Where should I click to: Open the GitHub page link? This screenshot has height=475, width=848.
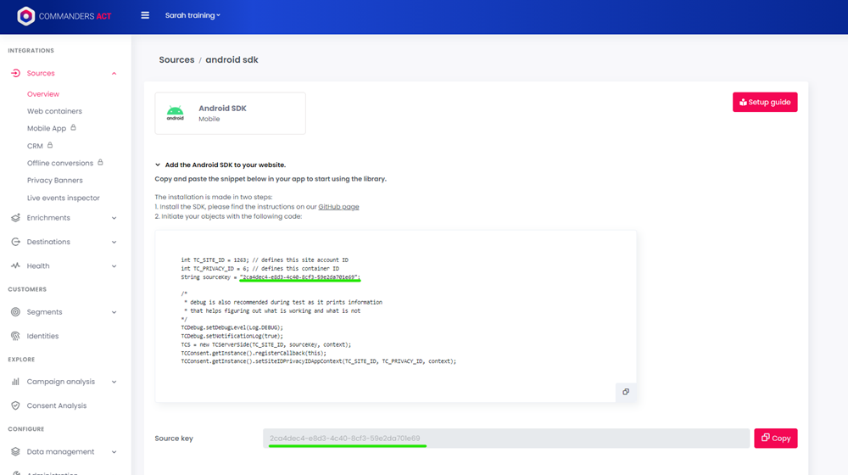pos(338,206)
